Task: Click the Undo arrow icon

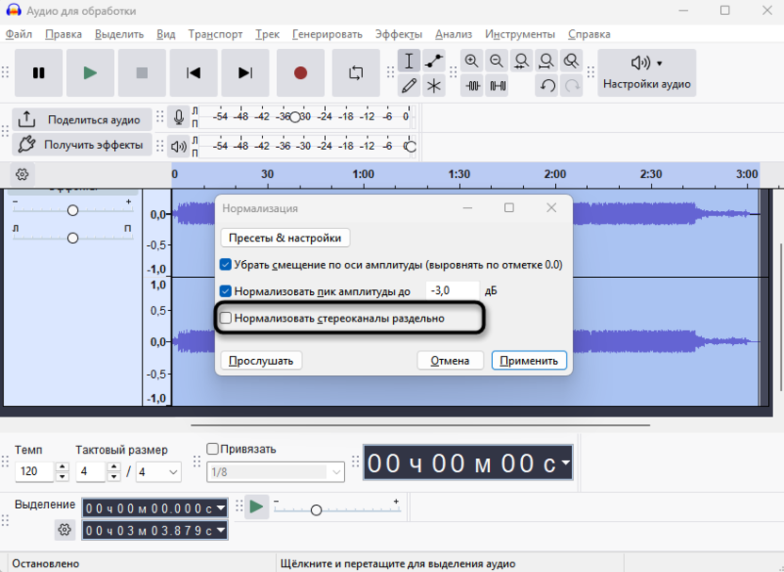Action: [547, 86]
